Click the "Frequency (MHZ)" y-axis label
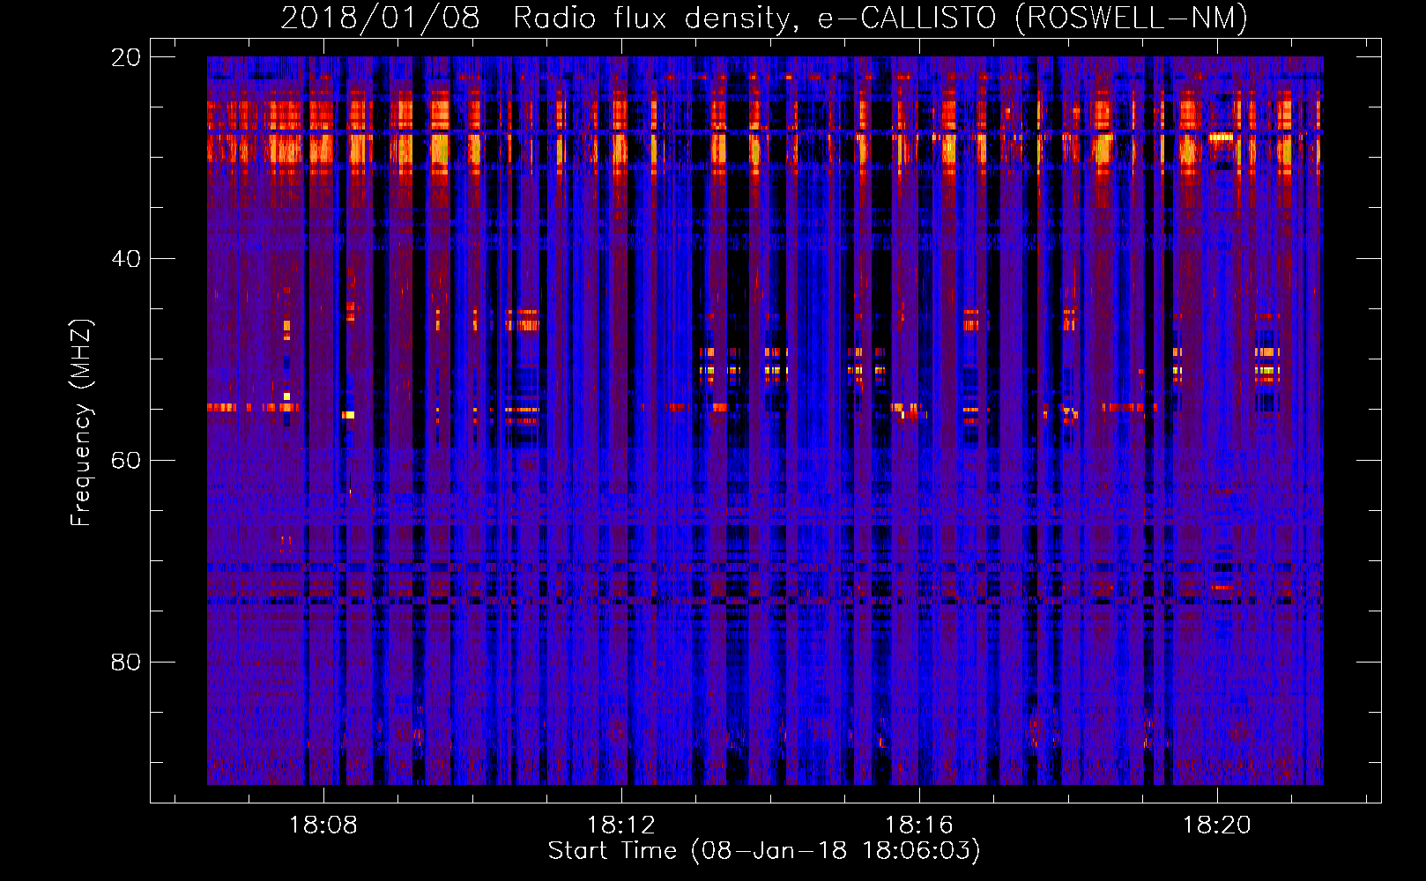The height and width of the screenshot is (881, 1426). pos(81,423)
